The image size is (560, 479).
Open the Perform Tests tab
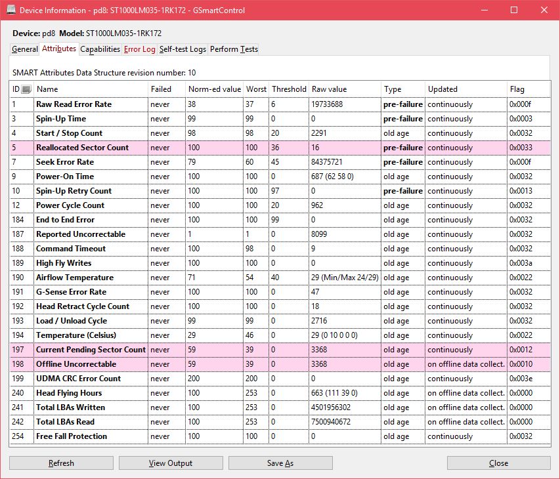234,49
